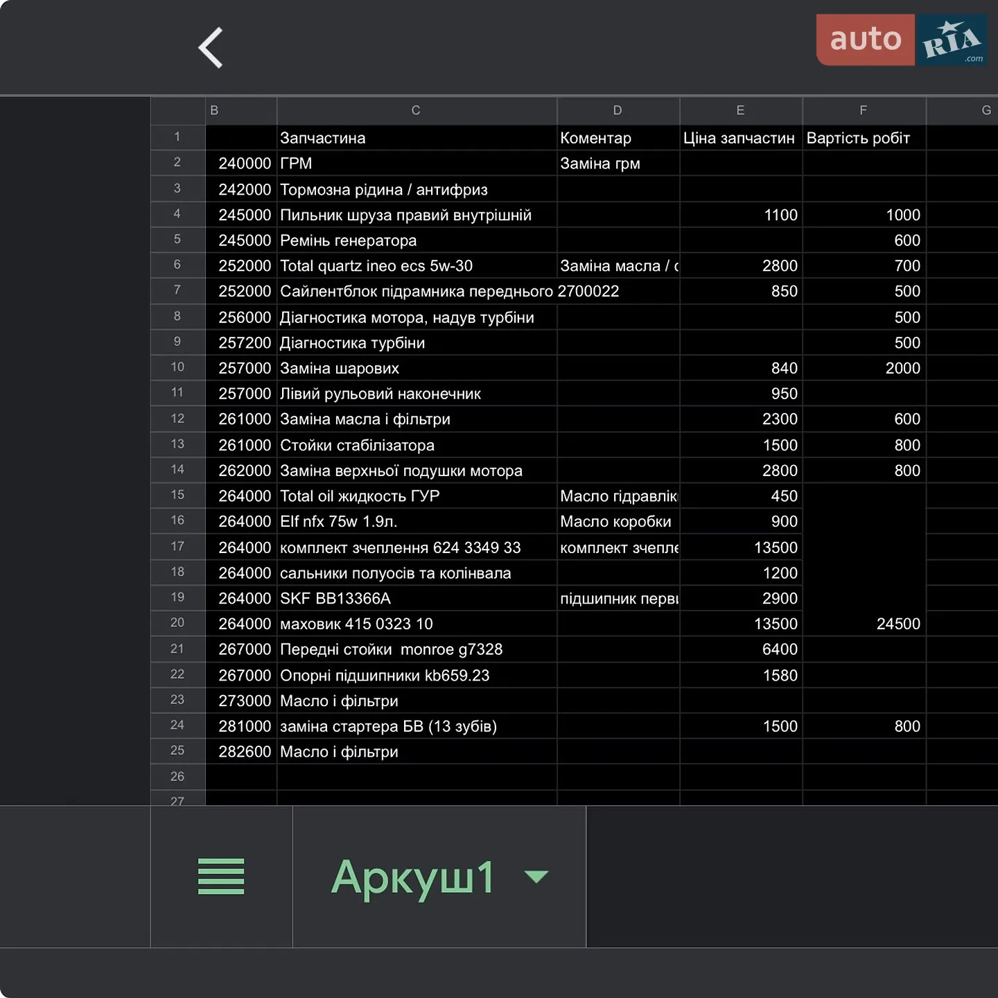This screenshot has width=998, height=998.
Task: Expand the Аркуш1 sheet dropdown arrow
Action: [536, 877]
